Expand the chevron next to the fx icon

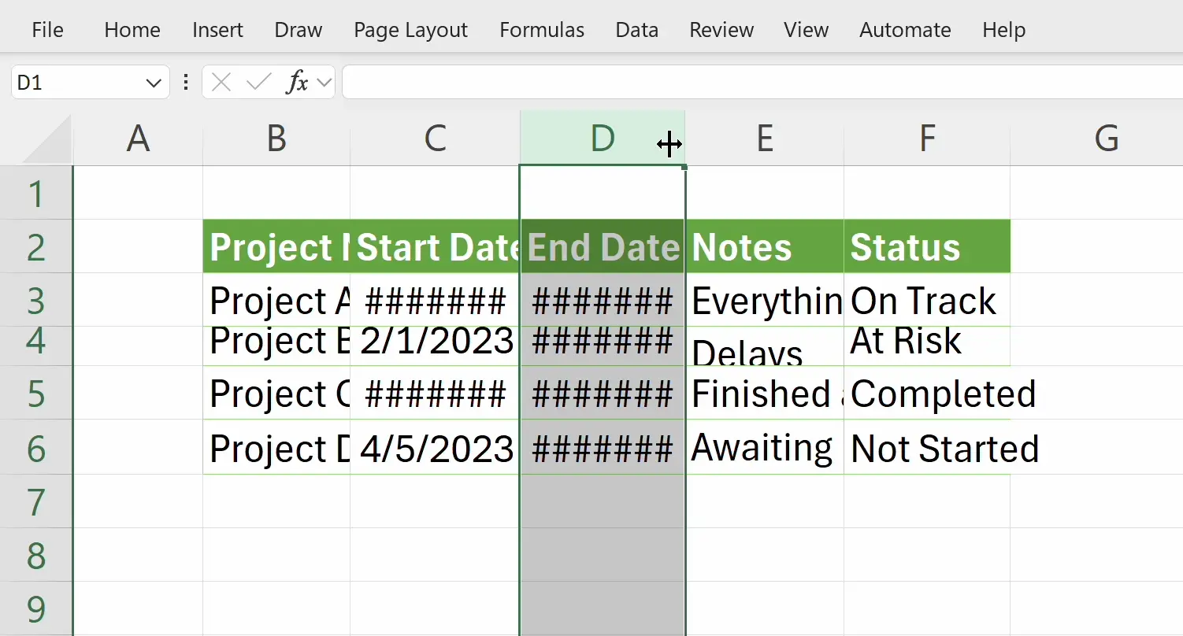324,81
